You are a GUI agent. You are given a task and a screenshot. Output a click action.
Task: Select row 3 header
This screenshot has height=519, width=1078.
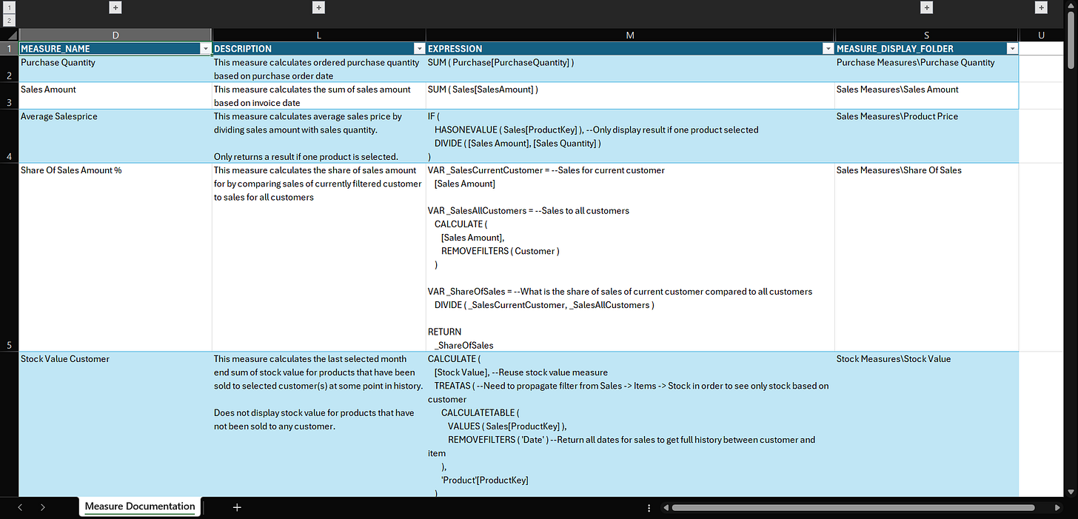(9, 96)
